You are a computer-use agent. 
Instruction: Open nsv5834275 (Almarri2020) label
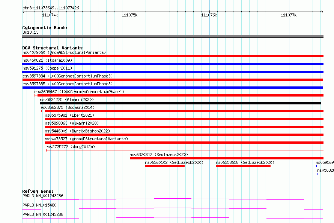pos(67,100)
